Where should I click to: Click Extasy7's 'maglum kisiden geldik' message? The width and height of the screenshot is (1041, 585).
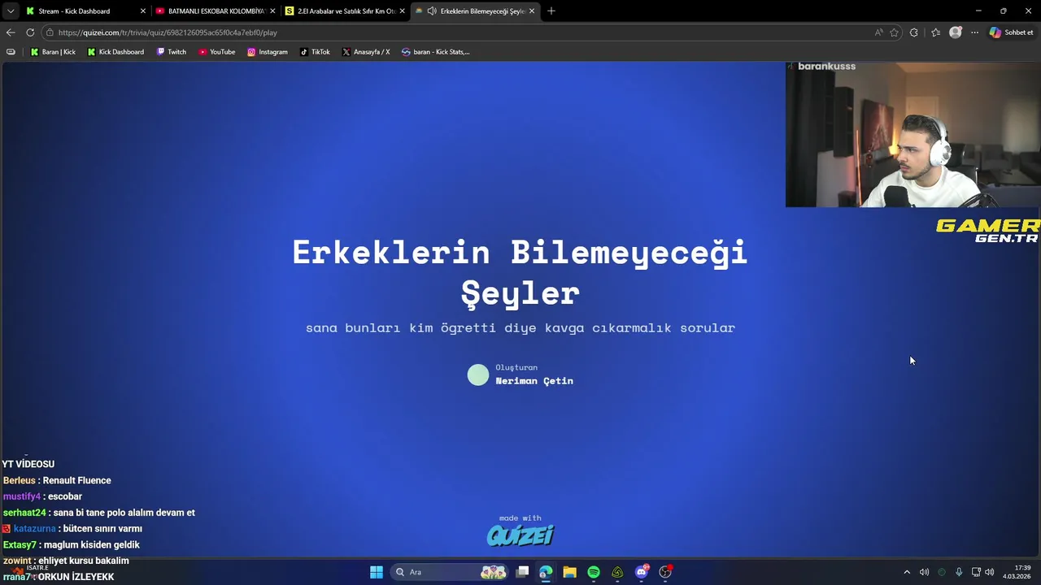[72, 545]
